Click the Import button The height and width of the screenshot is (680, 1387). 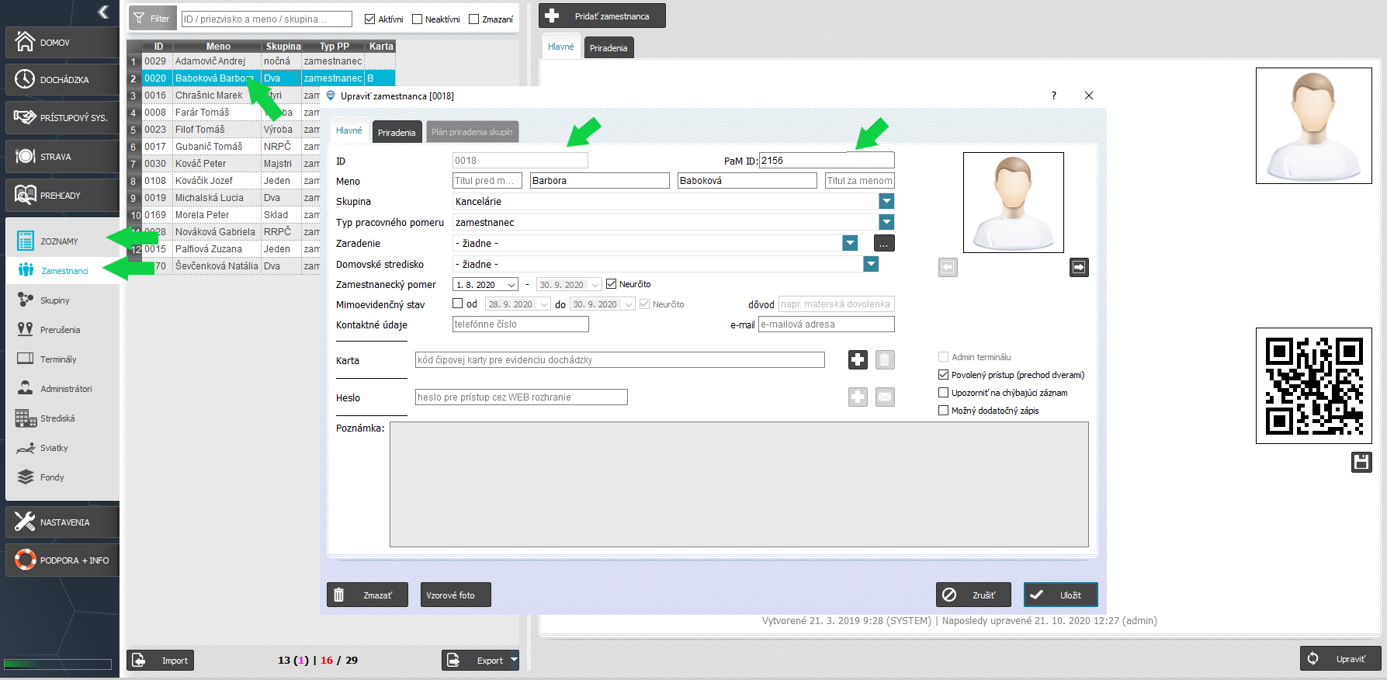161,661
